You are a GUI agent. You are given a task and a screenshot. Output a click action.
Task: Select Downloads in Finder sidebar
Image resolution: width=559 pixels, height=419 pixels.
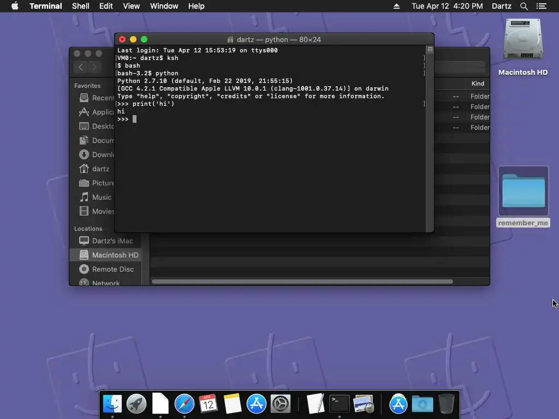[x=96, y=154]
